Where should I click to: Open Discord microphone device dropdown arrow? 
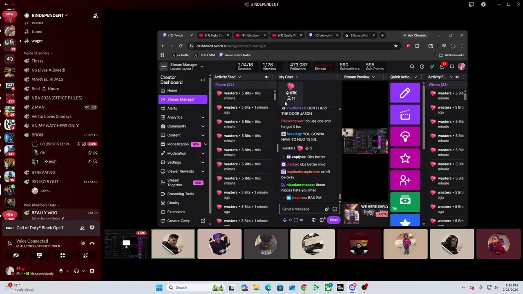(67, 271)
